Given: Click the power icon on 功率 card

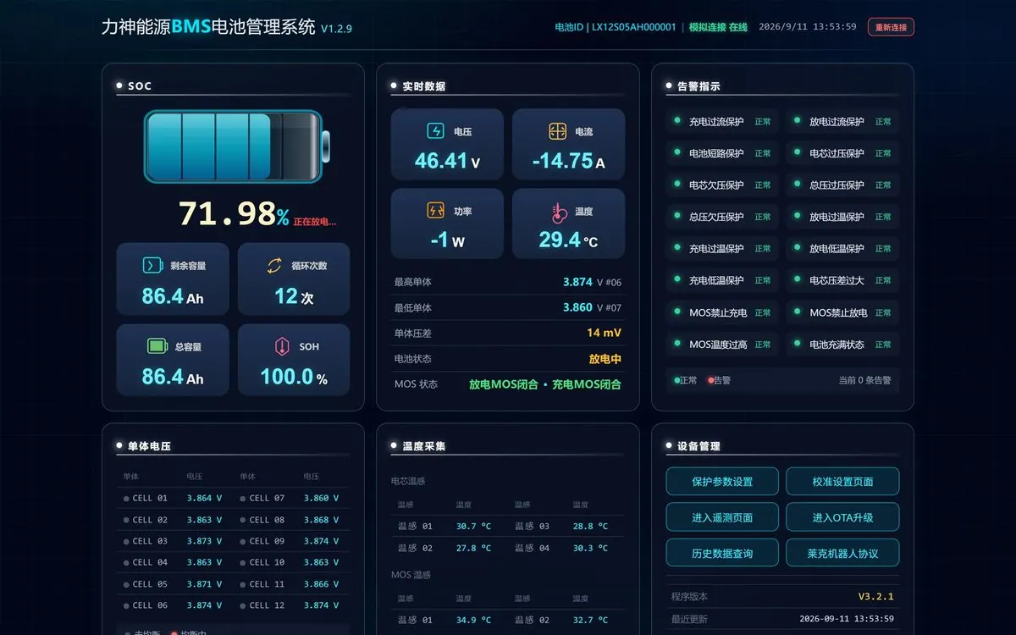Looking at the screenshot, I should pyautogui.click(x=435, y=211).
